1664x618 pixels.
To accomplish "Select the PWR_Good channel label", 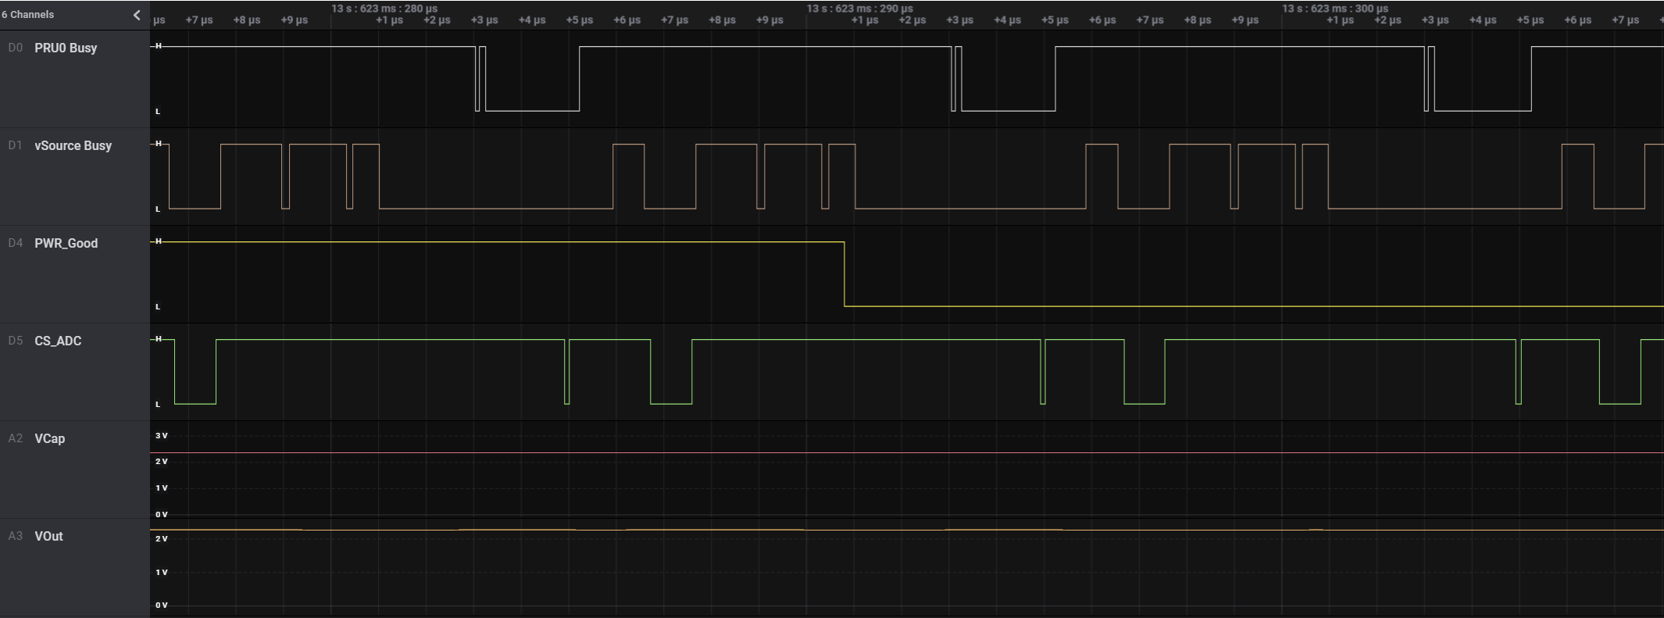I will click(x=66, y=243).
